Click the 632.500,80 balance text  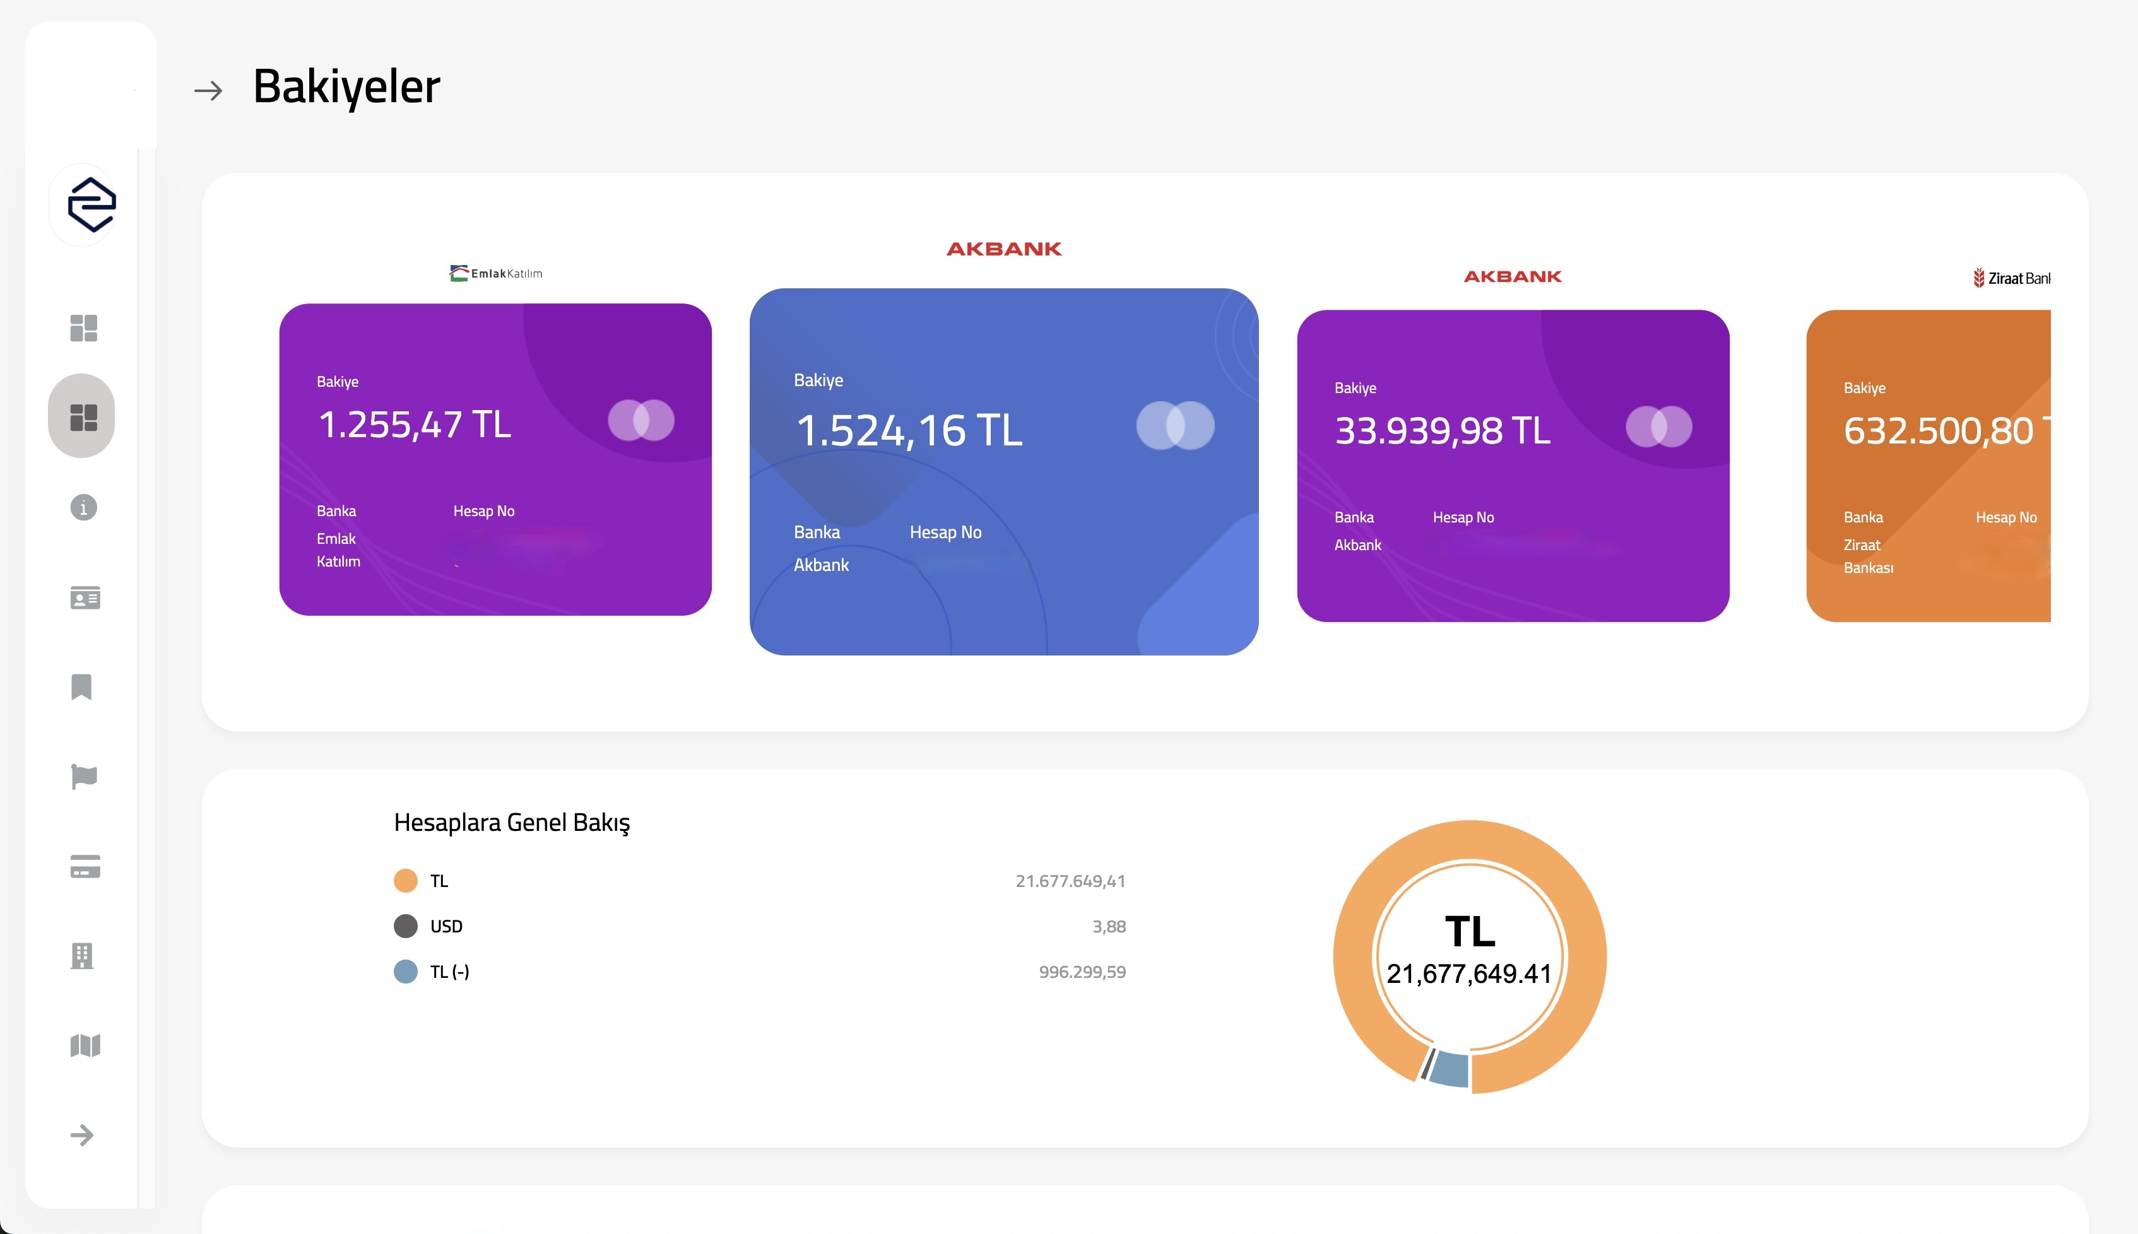[x=1938, y=430]
